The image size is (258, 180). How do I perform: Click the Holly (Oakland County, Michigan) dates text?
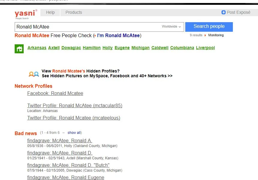pyautogui.click(x=72, y=146)
